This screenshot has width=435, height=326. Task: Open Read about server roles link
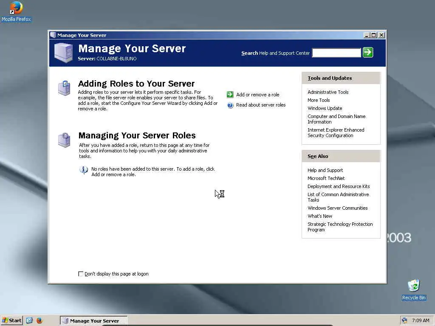coord(261,105)
